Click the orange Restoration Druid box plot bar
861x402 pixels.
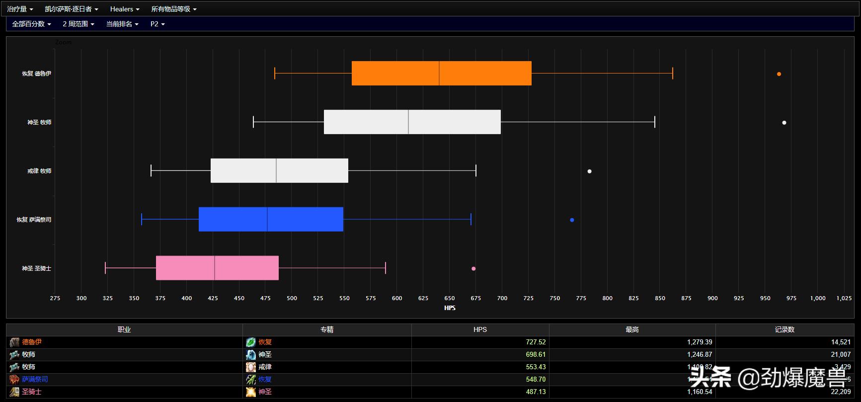(x=441, y=74)
